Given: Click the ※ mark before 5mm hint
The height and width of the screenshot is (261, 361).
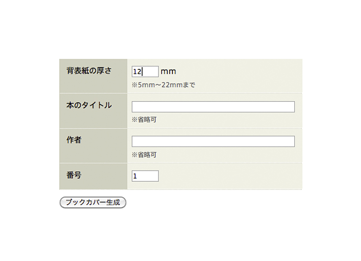Looking at the screenshot, I should pos(134,85).
